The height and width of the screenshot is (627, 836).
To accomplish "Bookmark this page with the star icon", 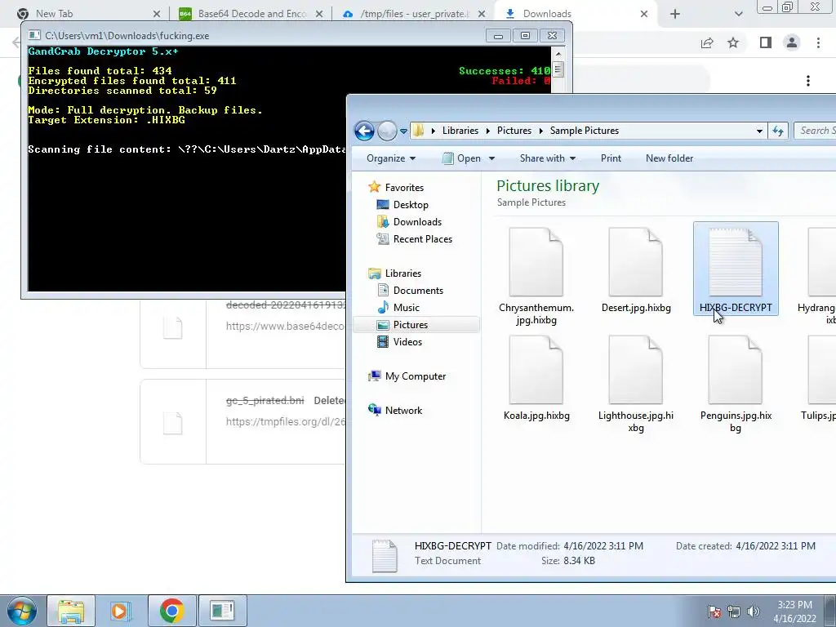I will (733, 43).
